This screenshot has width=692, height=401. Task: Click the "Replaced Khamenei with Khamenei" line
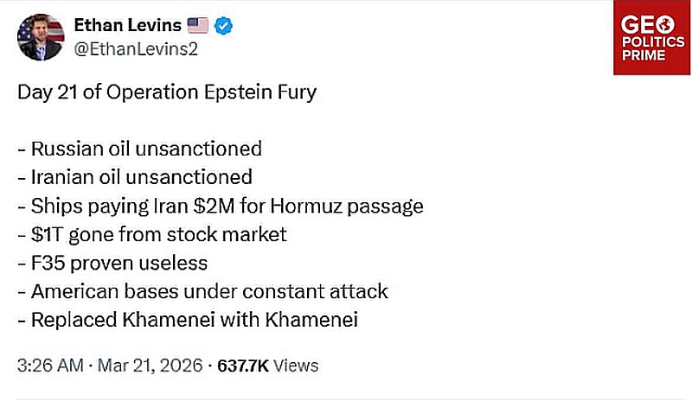188,320
